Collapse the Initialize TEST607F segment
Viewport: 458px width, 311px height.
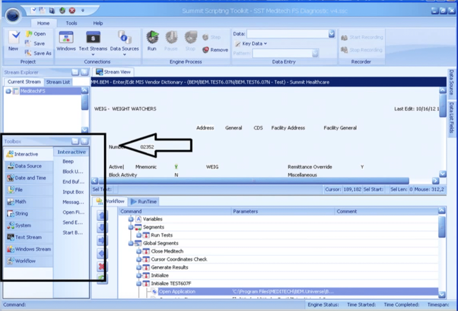tap(139, 284)
